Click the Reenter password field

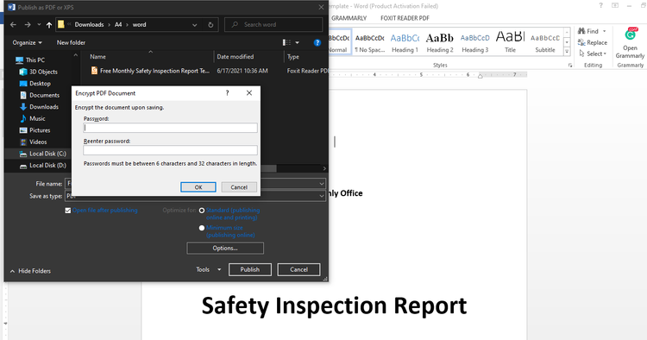[x=171, y=150]
